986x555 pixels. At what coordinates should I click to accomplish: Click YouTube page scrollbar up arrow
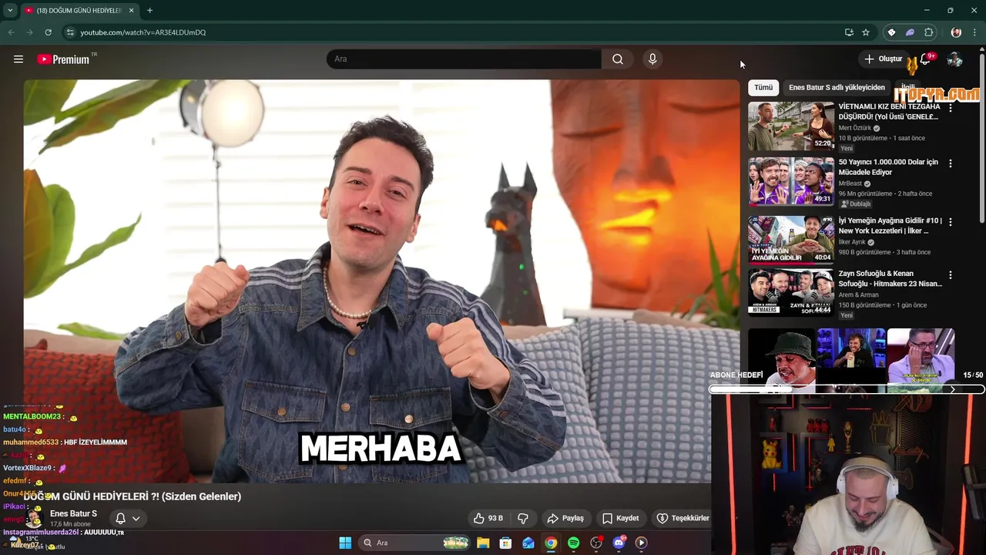981,49
